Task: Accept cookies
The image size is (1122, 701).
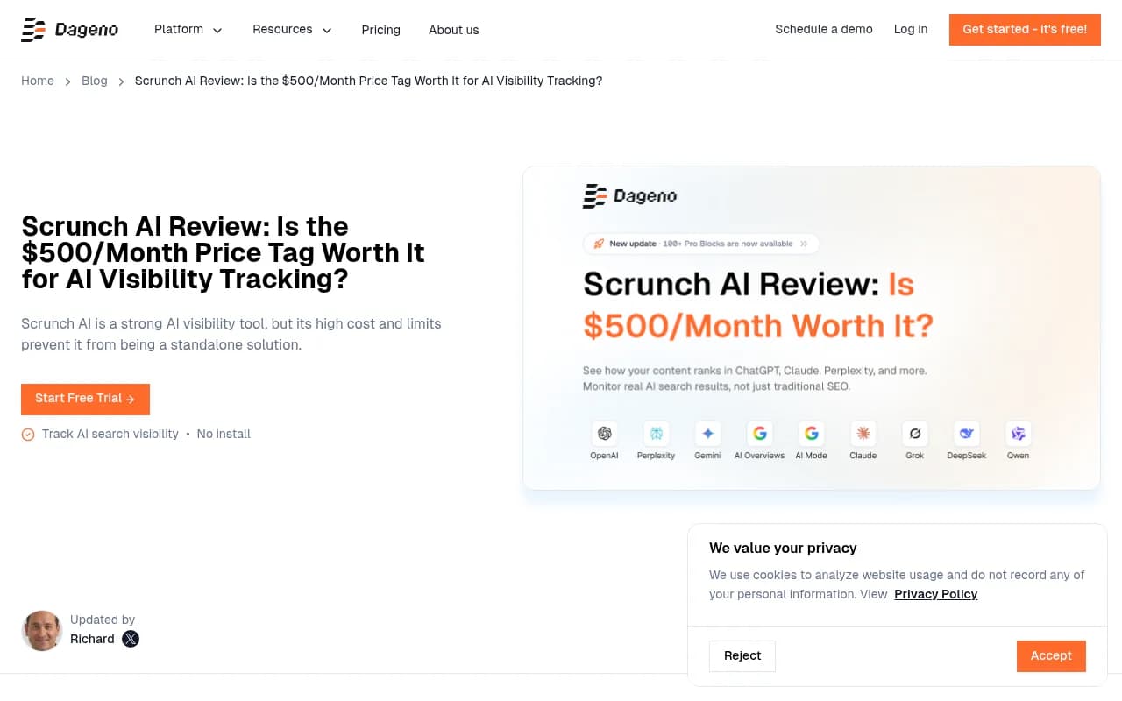Action: pyautogui.click(x=1051, y=656)
